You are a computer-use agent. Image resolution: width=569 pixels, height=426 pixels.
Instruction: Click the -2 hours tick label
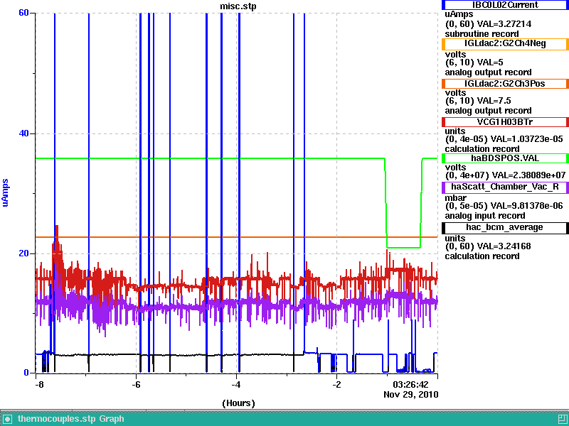point(336,385)
